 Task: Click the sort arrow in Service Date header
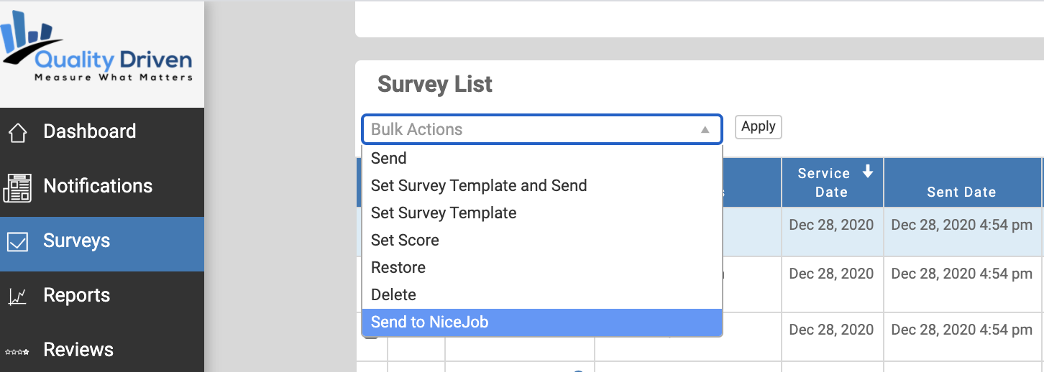(868, 172)
